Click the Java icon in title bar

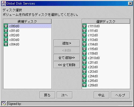point(4,3)
